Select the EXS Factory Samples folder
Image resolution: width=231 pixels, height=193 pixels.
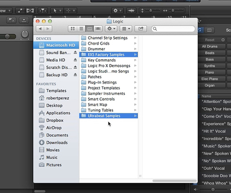click(x=108, y=55)
